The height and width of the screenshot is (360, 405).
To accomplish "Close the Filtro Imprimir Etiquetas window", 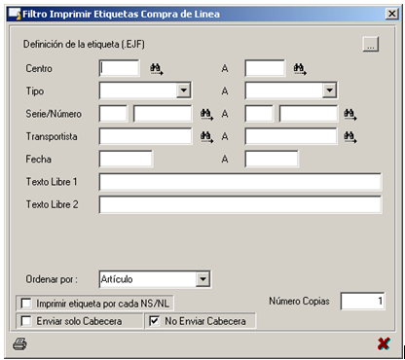I will pos(392,14).
